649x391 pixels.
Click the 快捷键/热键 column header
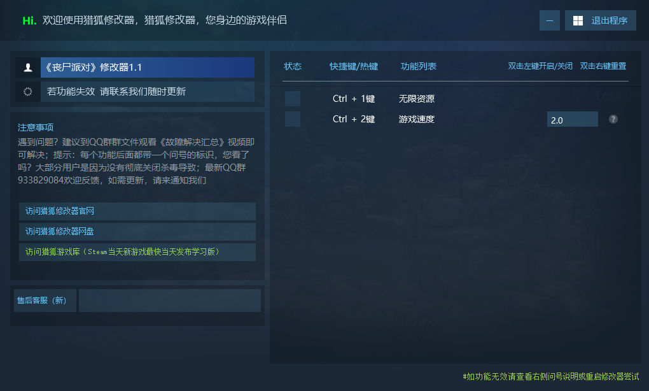point(354,66)
